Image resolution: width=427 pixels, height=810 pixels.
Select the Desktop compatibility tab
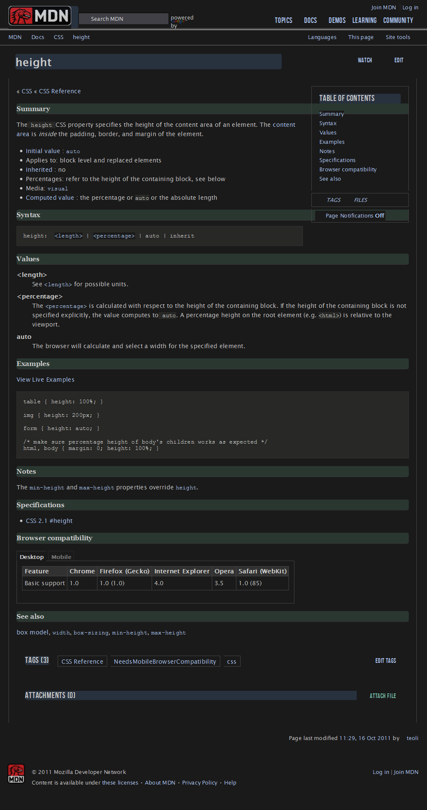coord(32,557)
